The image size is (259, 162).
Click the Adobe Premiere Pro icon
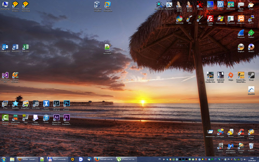coord(67,120)
